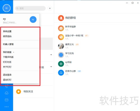Click the 我的群组 orange header icon
Viewport: 140px width, 111px height.
pos(61,18)
